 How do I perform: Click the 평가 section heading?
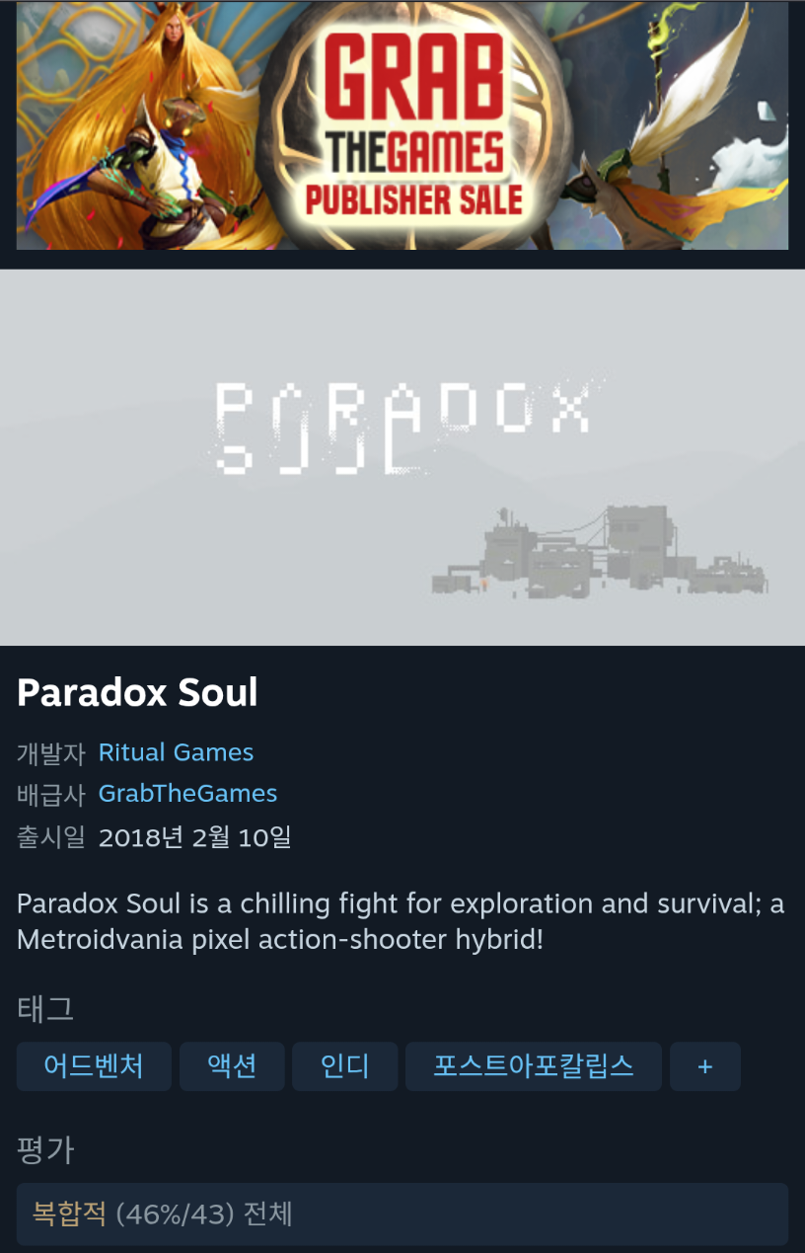tap(45, 1150)
